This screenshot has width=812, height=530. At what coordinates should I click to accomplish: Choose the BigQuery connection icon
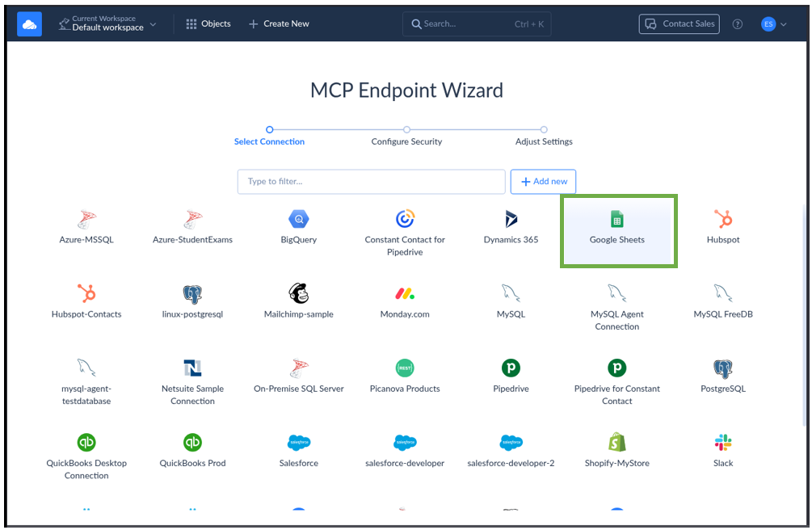pos(299,220)
